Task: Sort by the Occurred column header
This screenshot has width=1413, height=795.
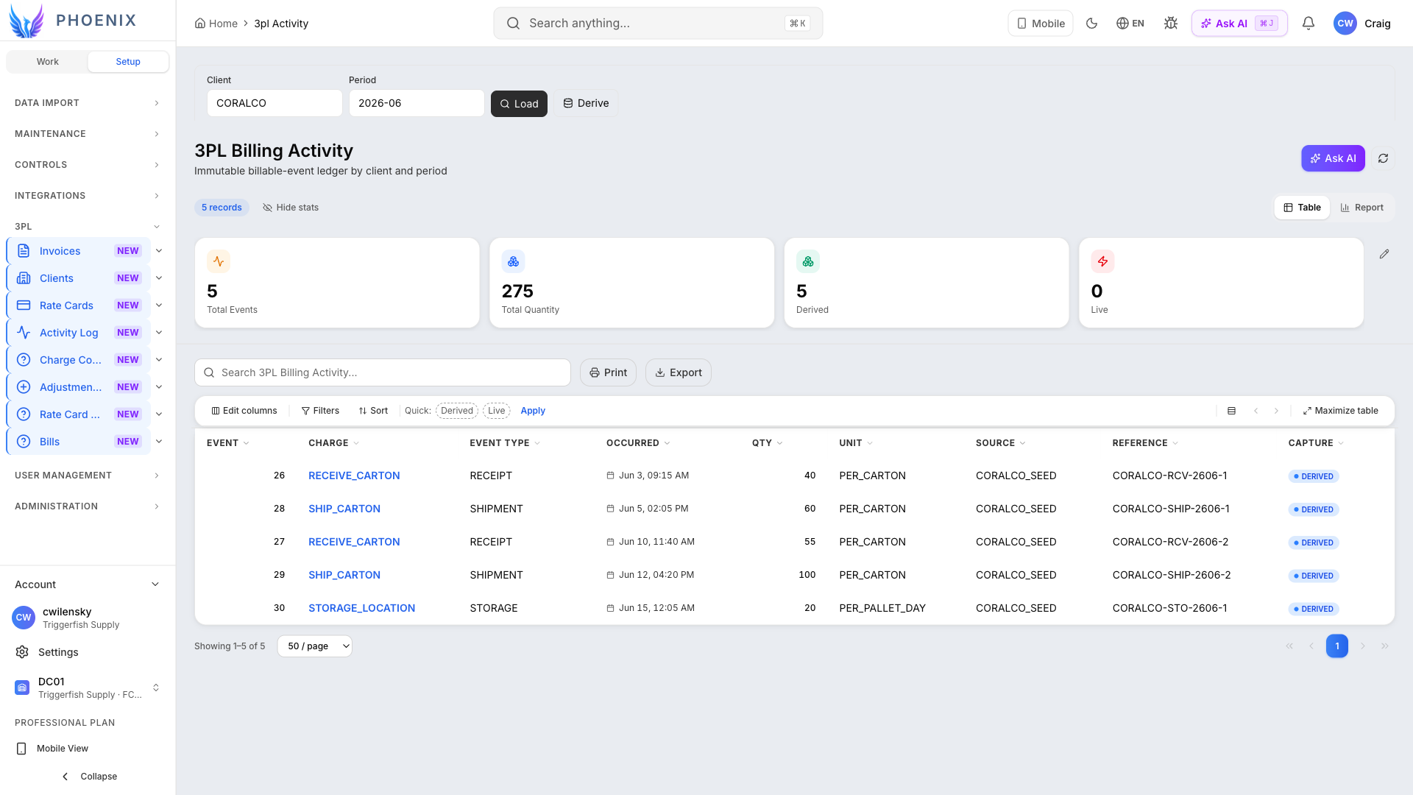Action: click(x=638, y=443)
